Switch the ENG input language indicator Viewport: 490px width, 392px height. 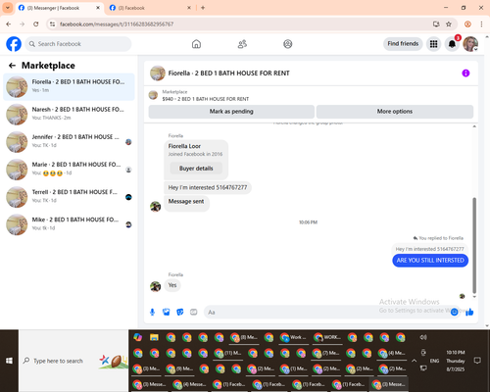434,361
